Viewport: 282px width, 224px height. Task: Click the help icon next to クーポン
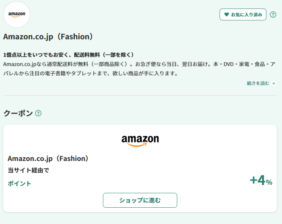point(38,113)
